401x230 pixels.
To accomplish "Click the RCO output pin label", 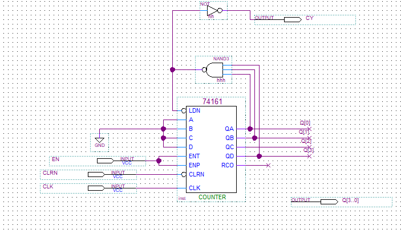I will click(x=228, y=166).
